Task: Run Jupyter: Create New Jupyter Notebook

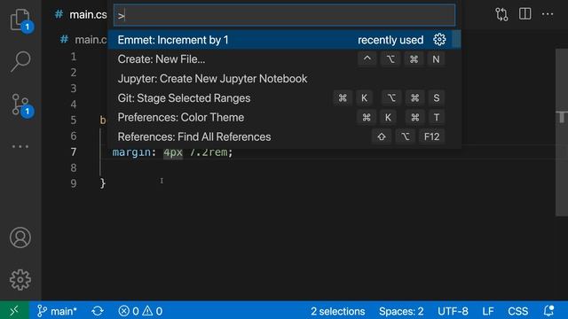Action: coord(284,79)
